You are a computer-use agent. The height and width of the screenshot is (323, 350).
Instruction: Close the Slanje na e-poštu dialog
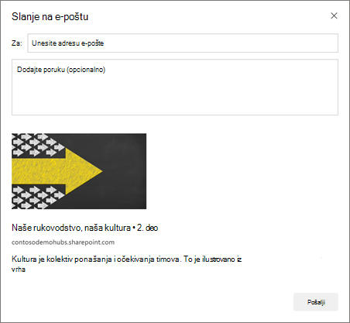click(334, 15)
